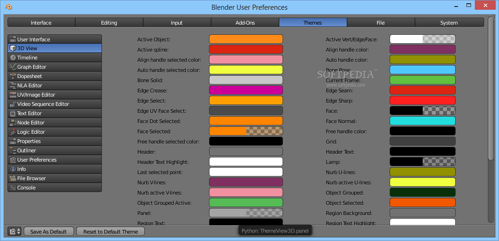499x241 pixels.
Task: Open the File preferences tab
Action: click(x=381, y=23)
